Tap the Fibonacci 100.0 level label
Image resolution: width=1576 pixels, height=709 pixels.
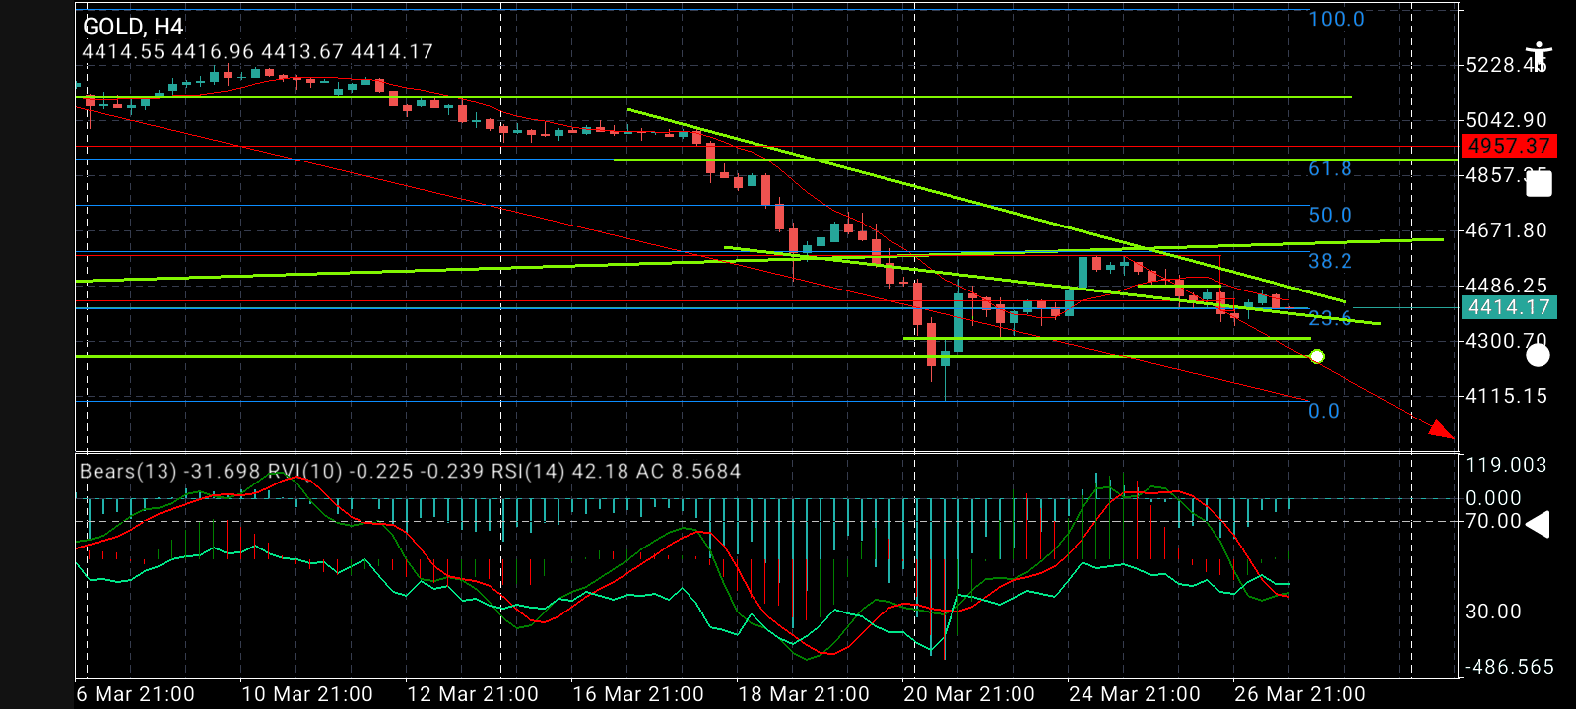(x=1337, y=19)
